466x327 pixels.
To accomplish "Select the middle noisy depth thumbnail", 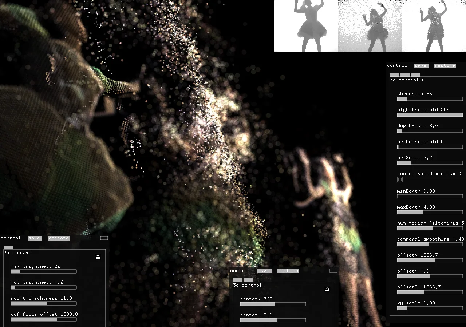I will coord(370,26).
